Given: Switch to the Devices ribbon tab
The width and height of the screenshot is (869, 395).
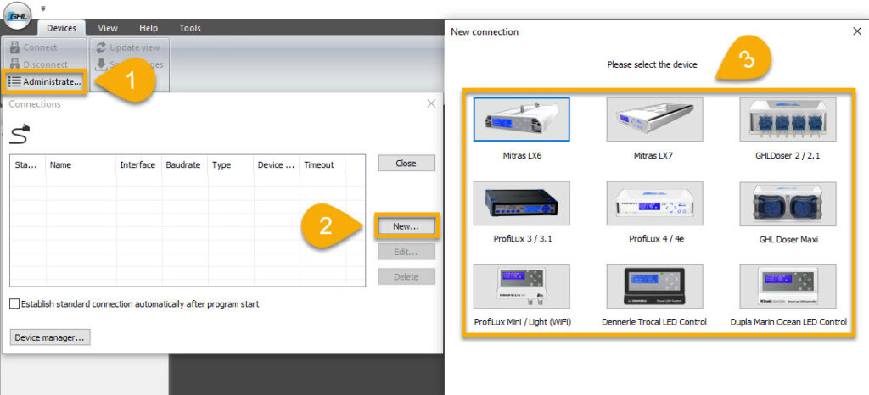Looking at the screenshot, I should tap(61, 28).
